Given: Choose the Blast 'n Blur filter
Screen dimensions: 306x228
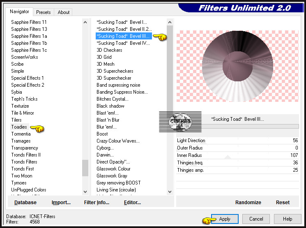Looking at the screenshot, I should click(x=108, y=120).
